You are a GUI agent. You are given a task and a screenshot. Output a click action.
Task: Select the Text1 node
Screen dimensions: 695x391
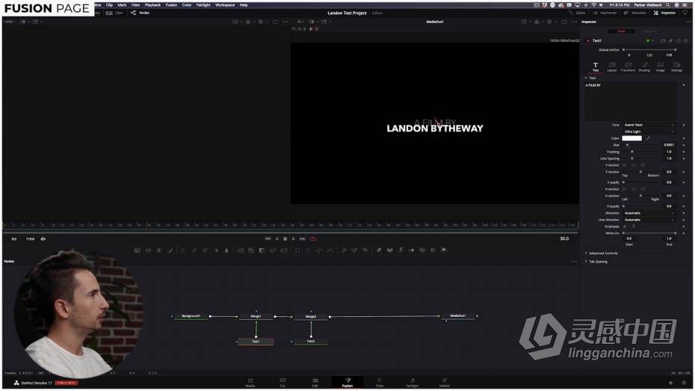[256, 342]
